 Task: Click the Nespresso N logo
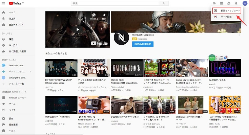pyautogui.click(x=121, y=38)
